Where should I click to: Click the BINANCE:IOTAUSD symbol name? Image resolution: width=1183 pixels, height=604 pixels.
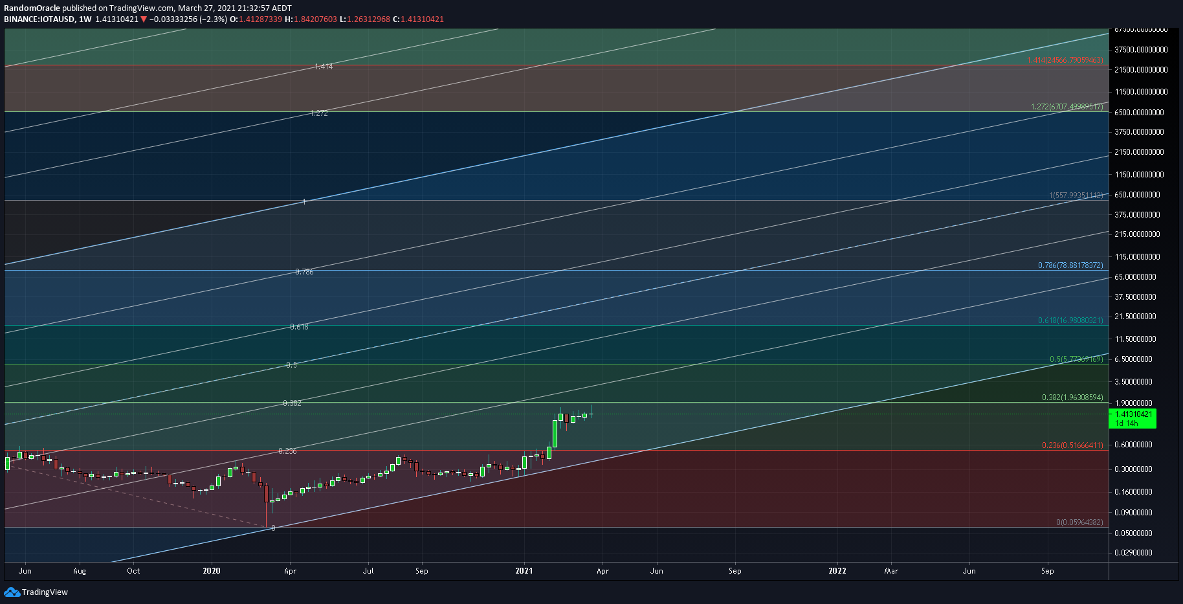click(x=38, y=19)
